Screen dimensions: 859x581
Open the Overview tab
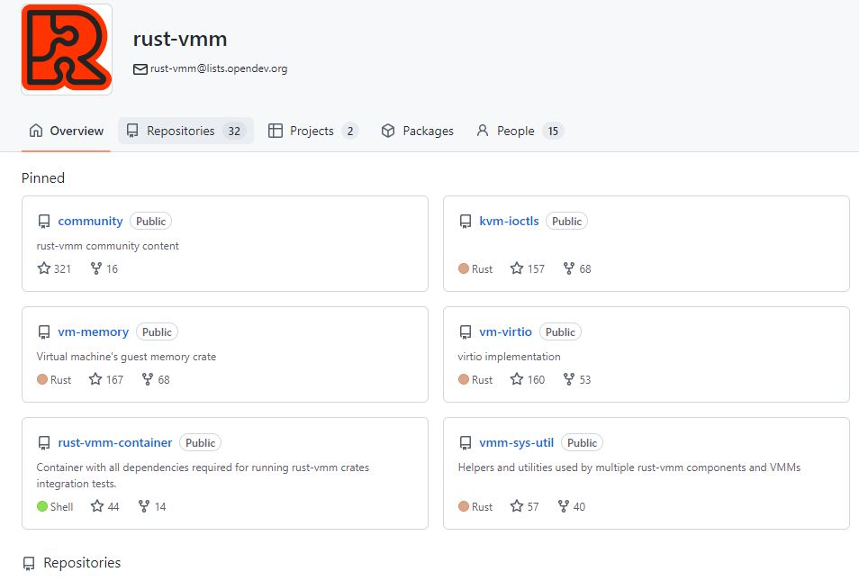pos(67,131)
